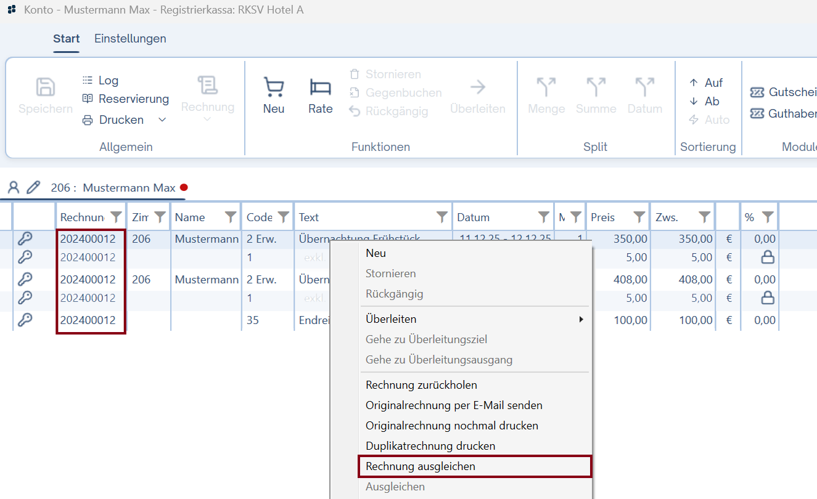This screenshot has width=817, height=499.
Task: Select Rechnung ausgleichen from context menu
Action: coord(421,466)
